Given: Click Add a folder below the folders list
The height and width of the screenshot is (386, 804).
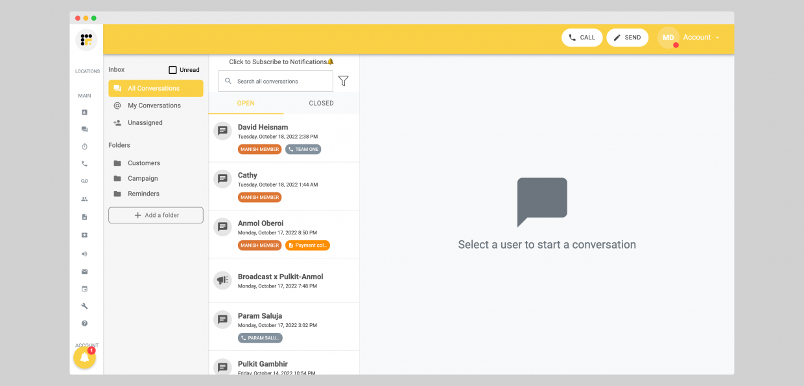Looking at the screenshot, I should (156, 214).
